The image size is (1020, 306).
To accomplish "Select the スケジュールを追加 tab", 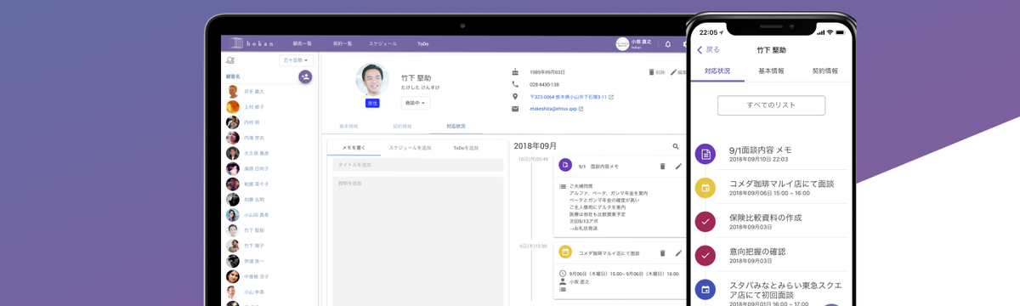I will 410,148.
